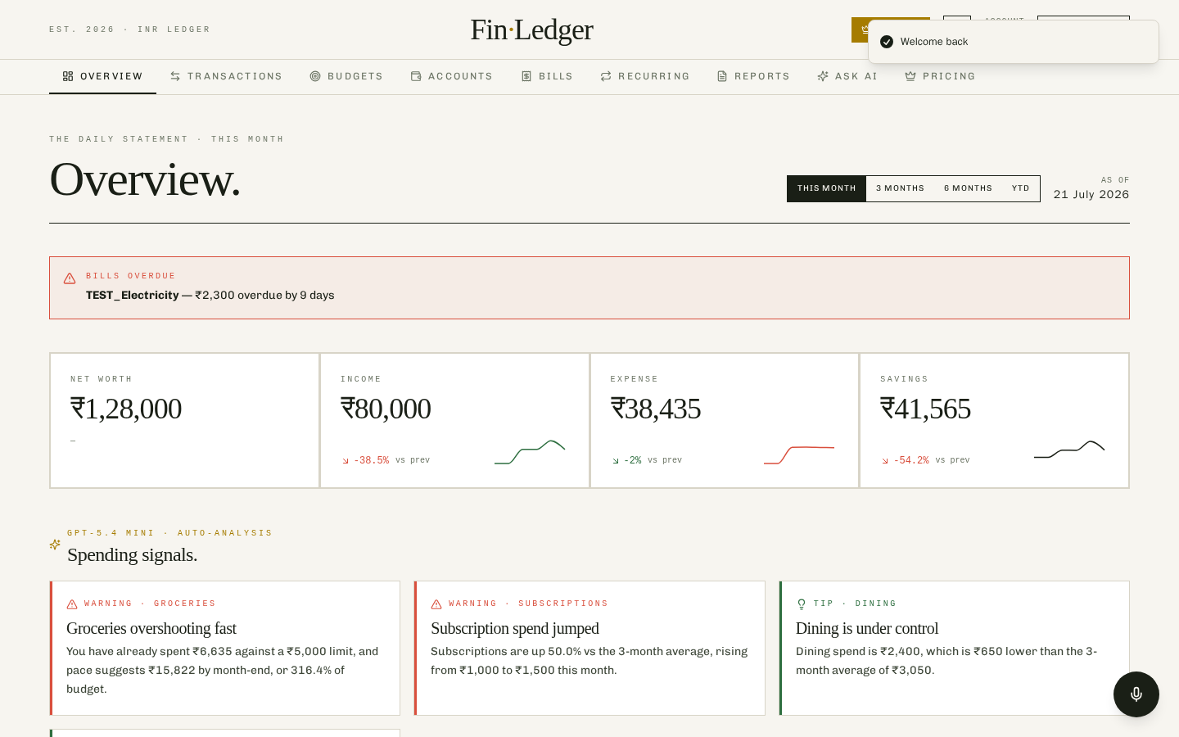Select the 6 Months period
The height and width of the screenshot is (737, 1179).
click(x=968, y=188)
